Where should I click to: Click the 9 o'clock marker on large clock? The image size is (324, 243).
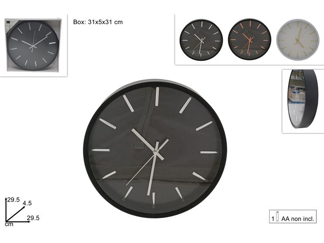pos(101,150)
